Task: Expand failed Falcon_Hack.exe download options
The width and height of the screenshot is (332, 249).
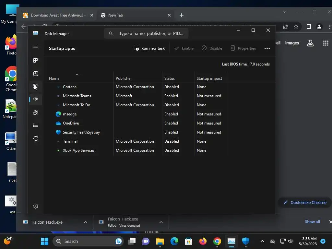Action: point(161,222)
